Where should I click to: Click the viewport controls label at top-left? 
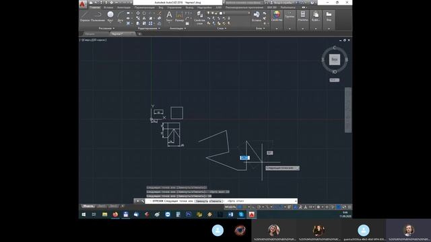click(93, 40)
